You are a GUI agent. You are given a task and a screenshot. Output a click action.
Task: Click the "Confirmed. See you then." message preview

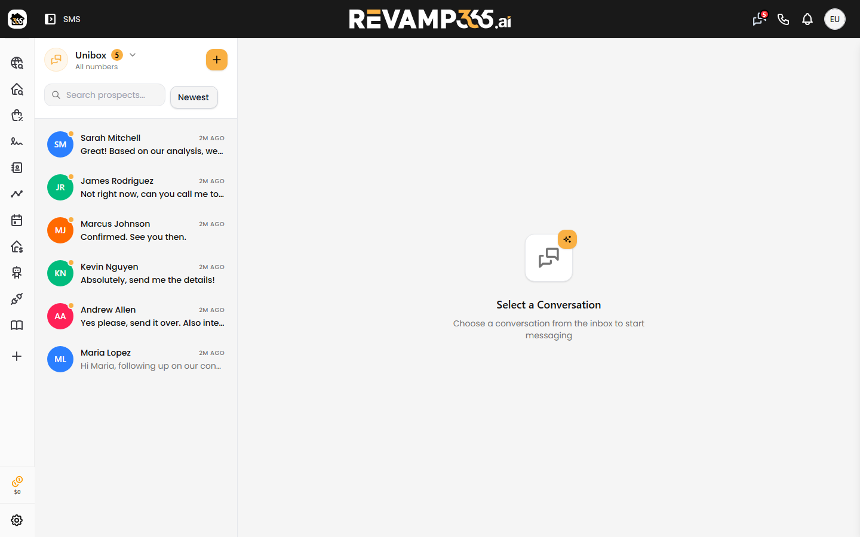coord(133,237)
